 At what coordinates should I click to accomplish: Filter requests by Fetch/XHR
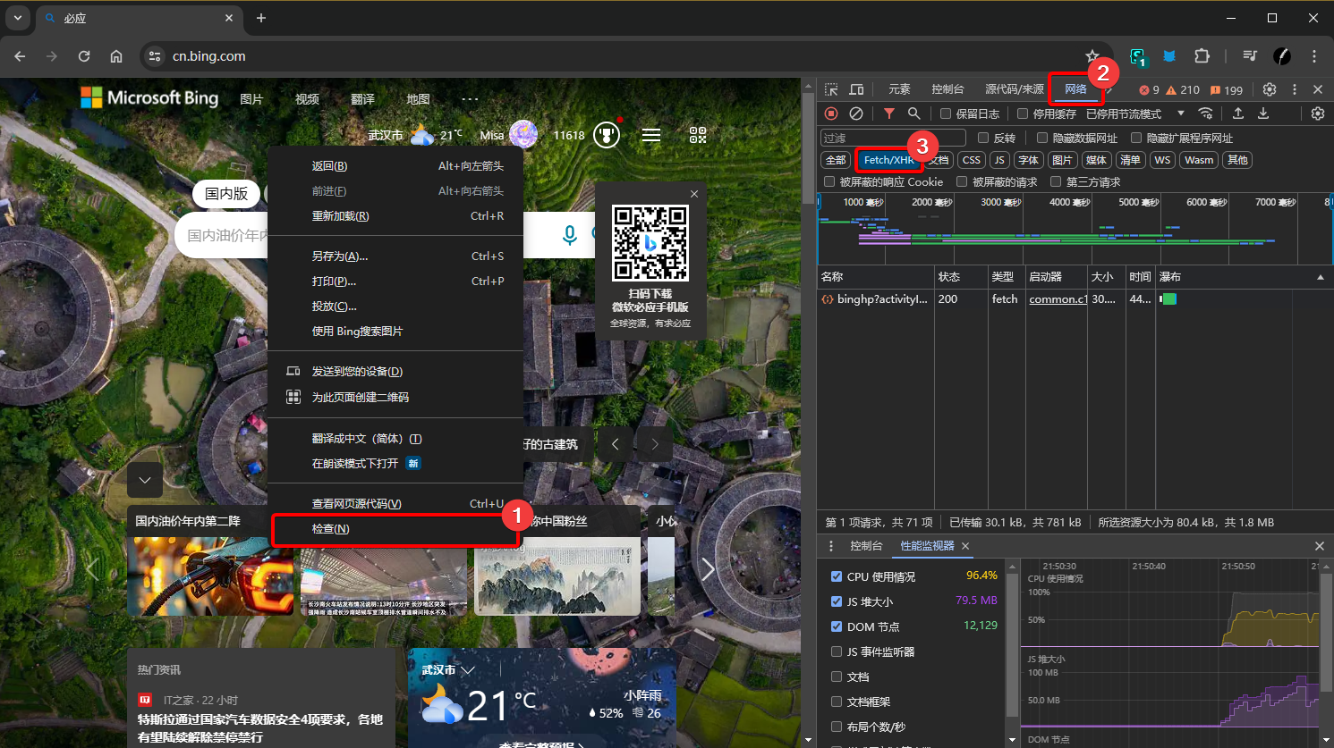tap(888, 160)
